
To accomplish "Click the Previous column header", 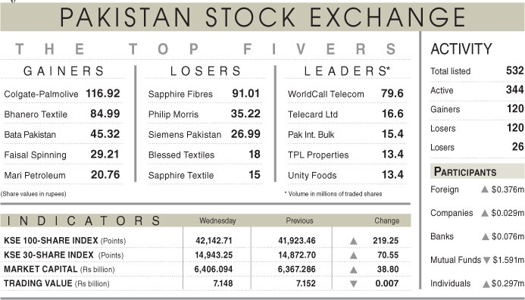I will pos(300,220).
